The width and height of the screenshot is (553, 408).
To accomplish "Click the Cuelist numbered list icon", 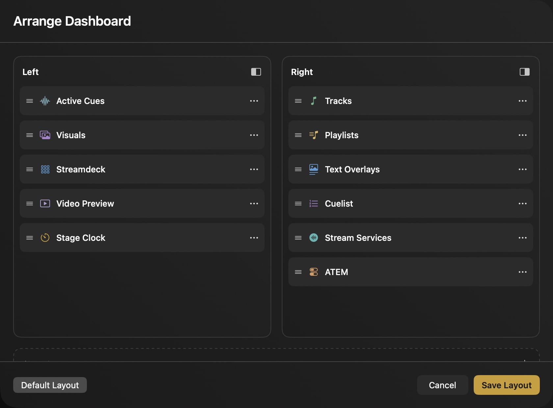I will [314, 204].
